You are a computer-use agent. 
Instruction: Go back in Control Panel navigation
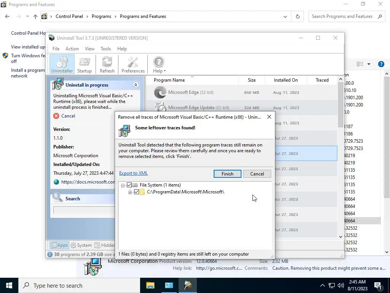[7, 16]
